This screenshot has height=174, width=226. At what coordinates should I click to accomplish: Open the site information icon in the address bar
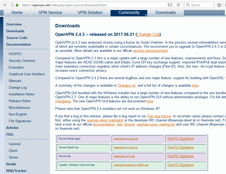point(12,5)
